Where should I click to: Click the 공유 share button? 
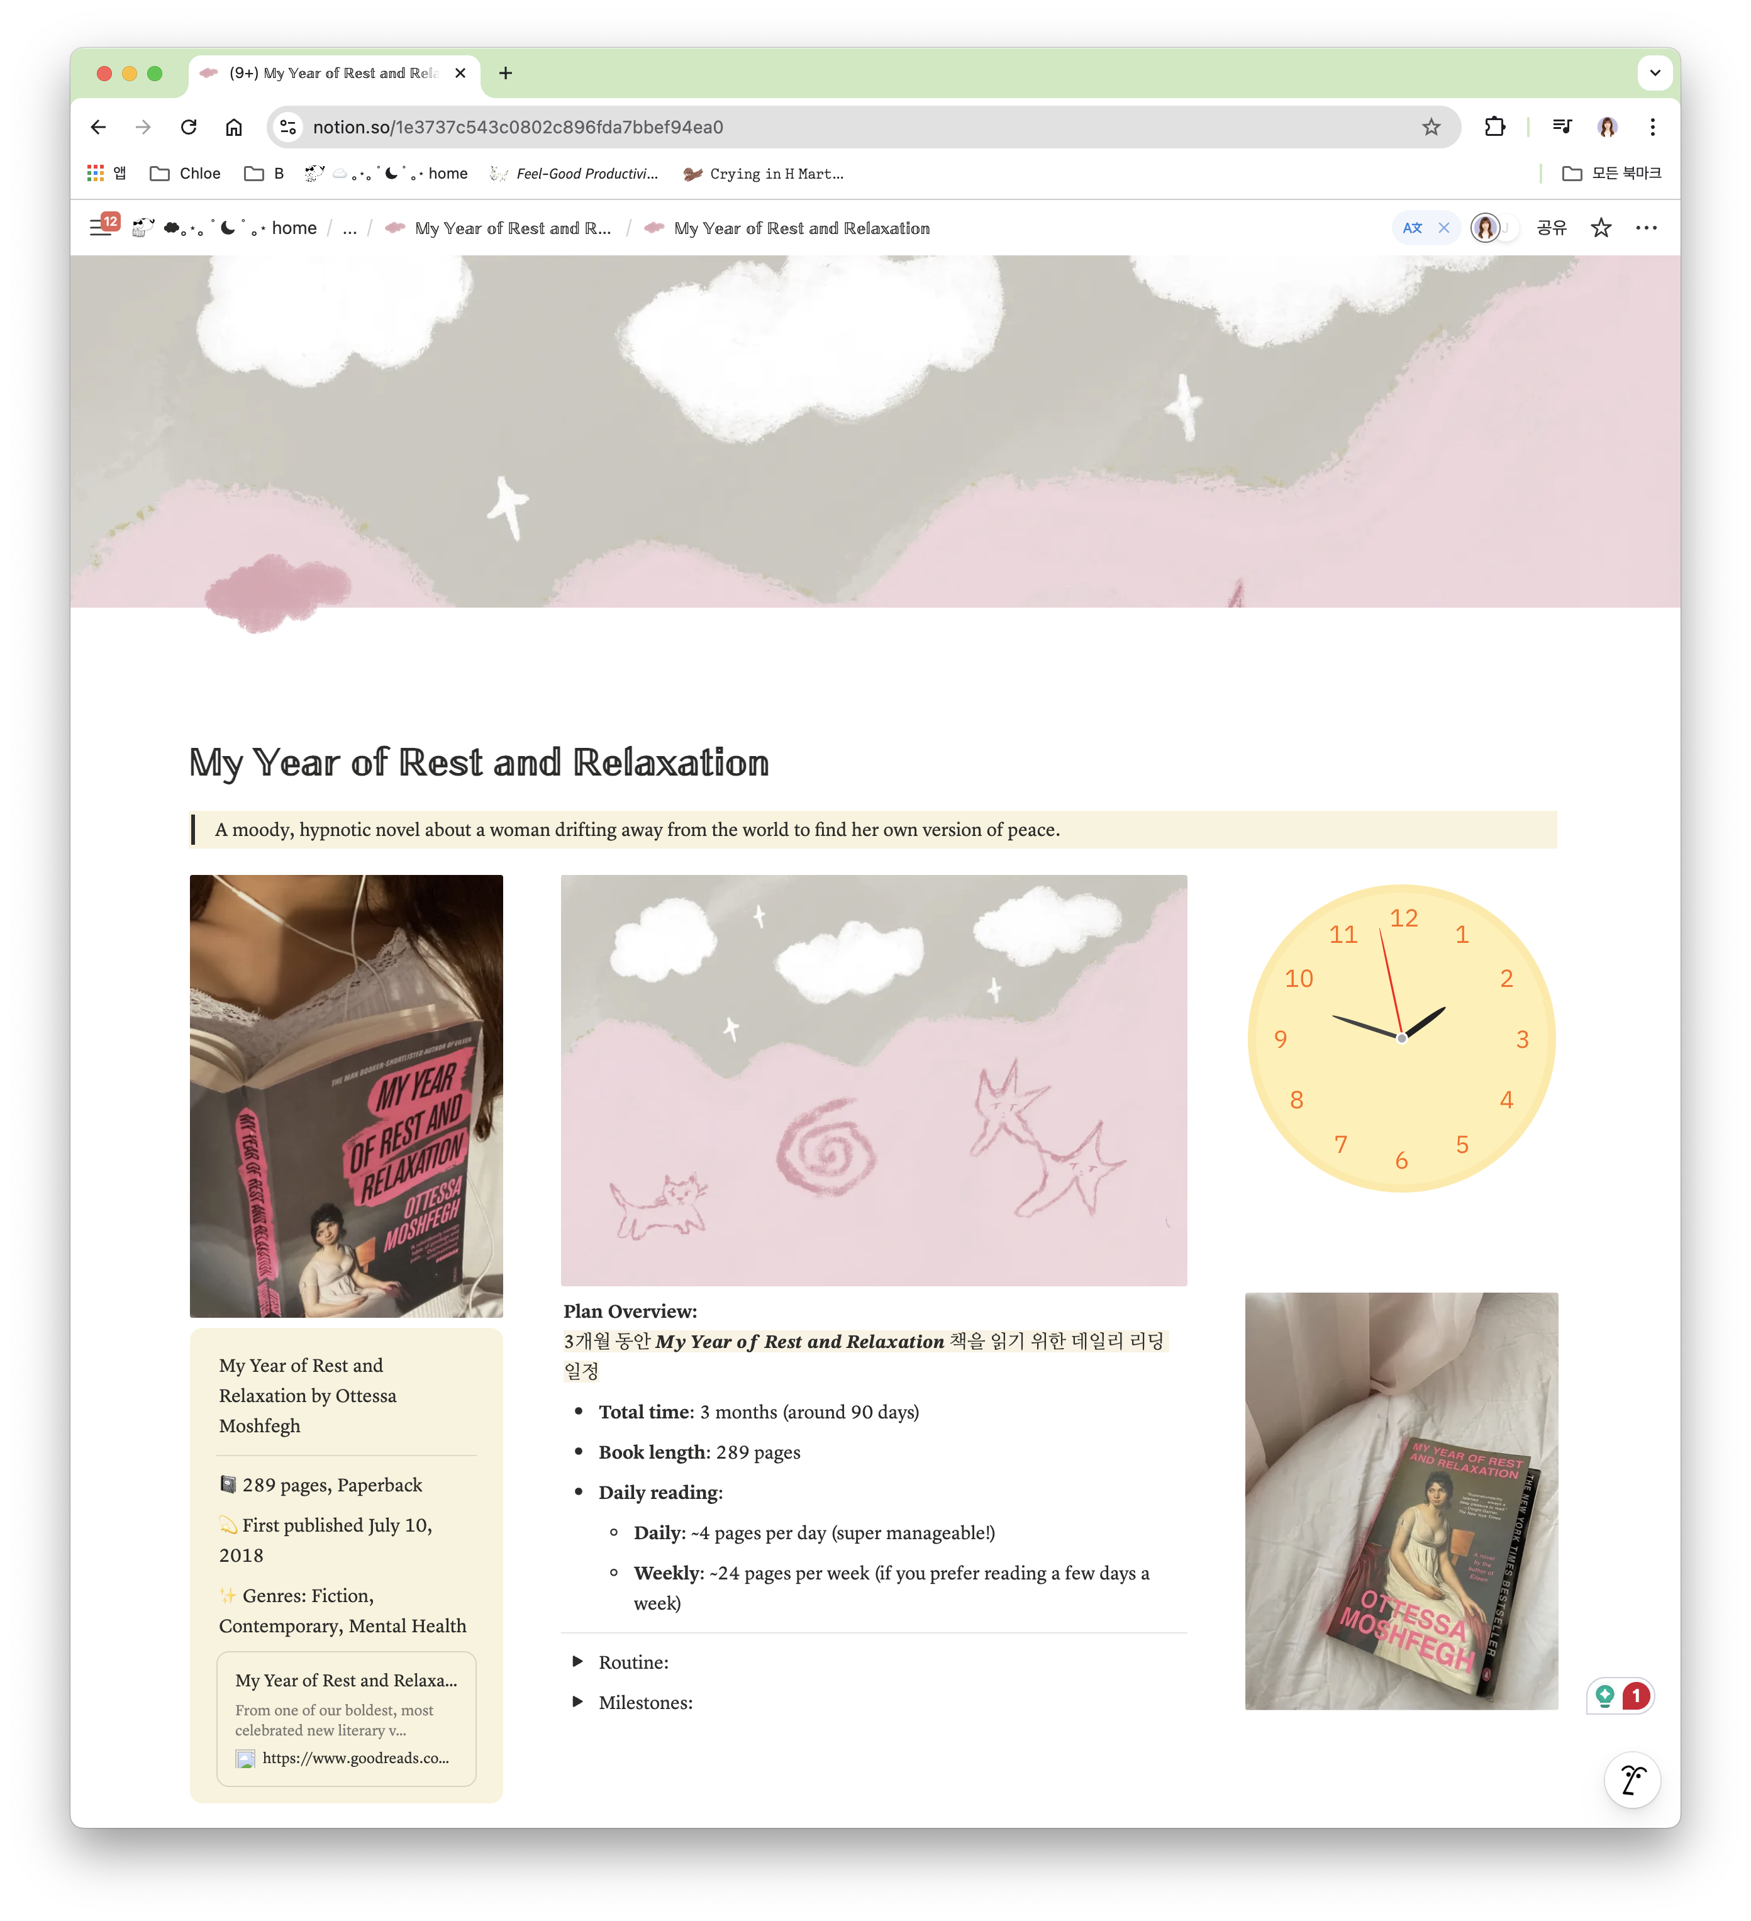pos(1551,228)
